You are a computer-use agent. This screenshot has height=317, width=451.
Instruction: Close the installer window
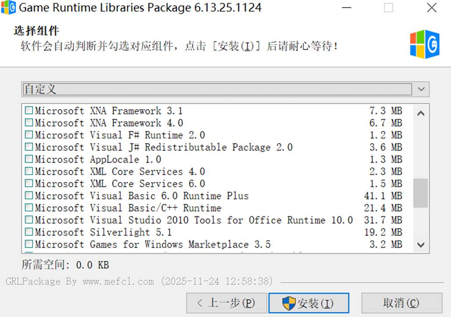(x=431, y=8)
